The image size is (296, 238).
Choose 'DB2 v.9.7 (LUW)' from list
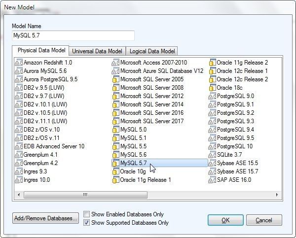[x=44, y=96]
